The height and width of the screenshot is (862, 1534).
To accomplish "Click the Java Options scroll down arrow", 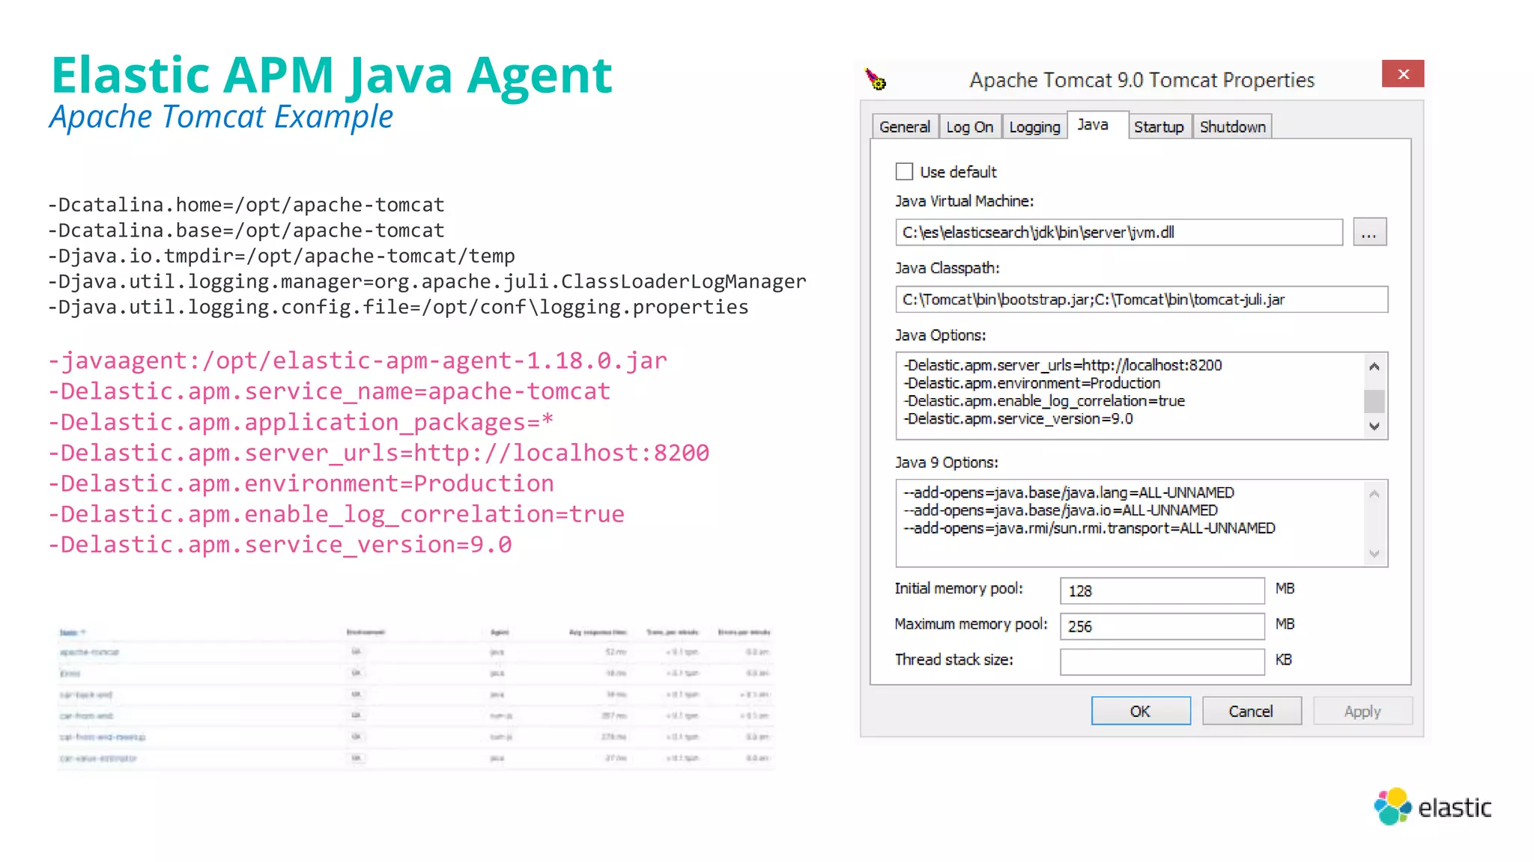I will 1374,426.
